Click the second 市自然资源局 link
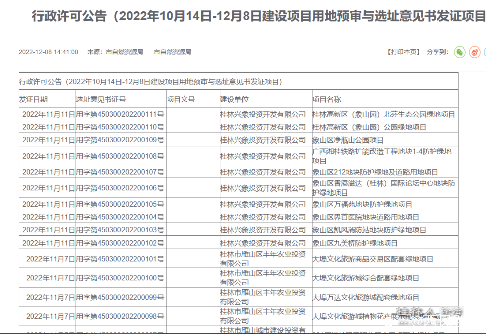Viewport: 486px width, 334px height. (x=172, y=52)
